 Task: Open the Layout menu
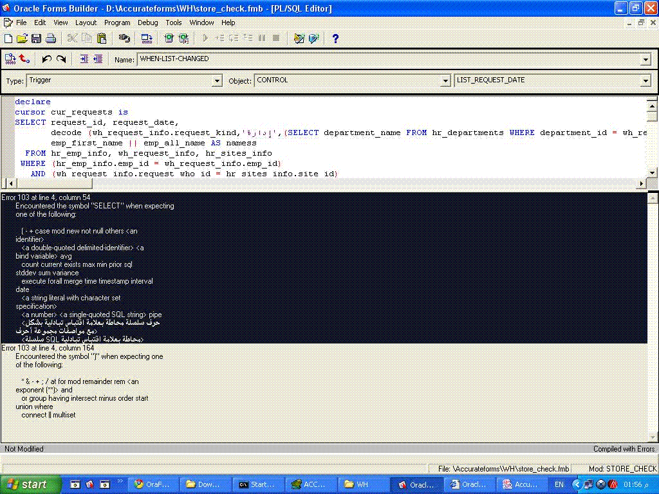(86, 23)
